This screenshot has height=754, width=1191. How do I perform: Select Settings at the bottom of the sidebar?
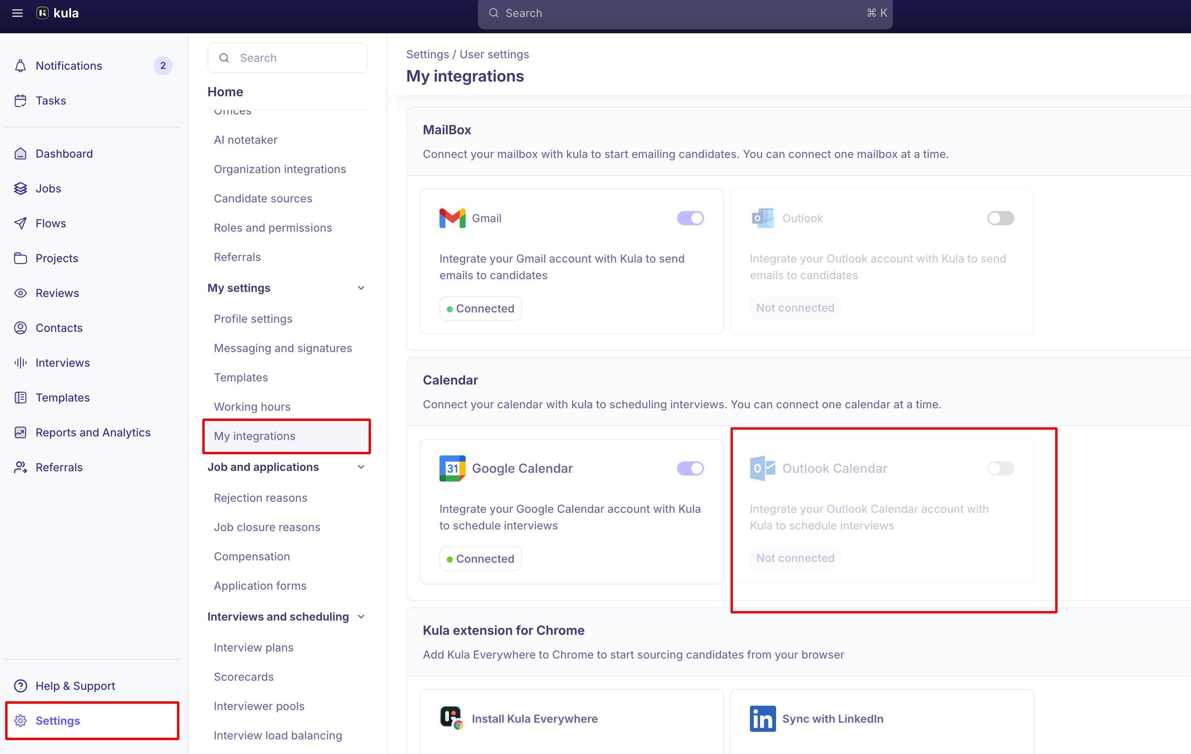57,721
